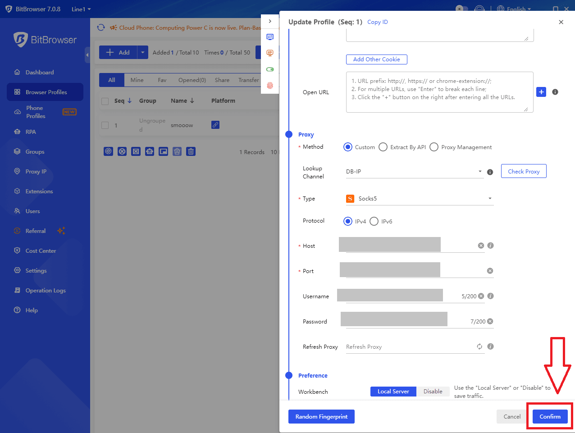Expand the proxy Type Socks5 dropdown

pos(419,199)
